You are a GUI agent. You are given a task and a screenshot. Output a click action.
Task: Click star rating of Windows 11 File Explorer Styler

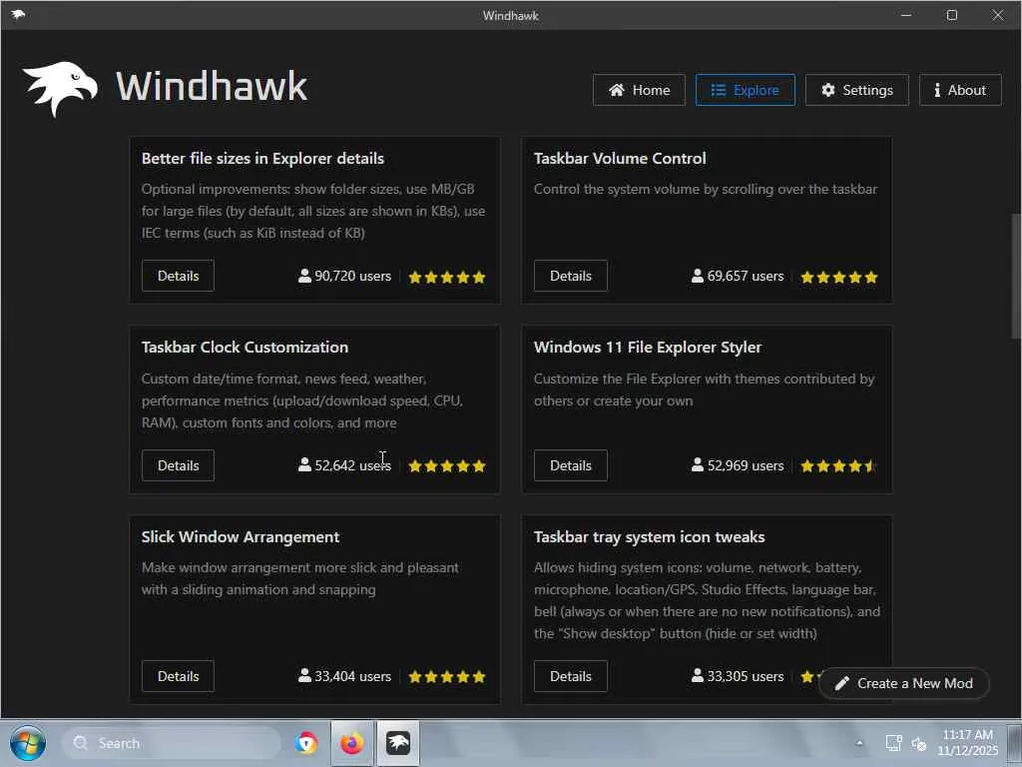pyautogui.click(x=838, y=466)
